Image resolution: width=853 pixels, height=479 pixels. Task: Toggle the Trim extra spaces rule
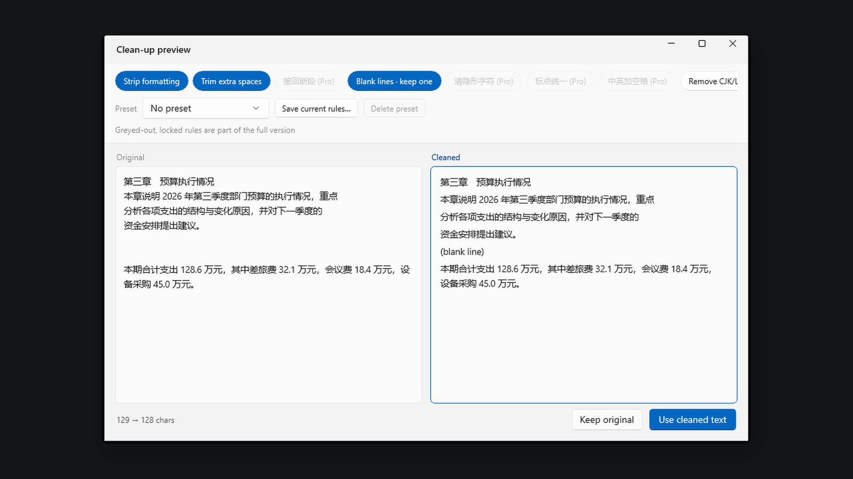point(231,81)
